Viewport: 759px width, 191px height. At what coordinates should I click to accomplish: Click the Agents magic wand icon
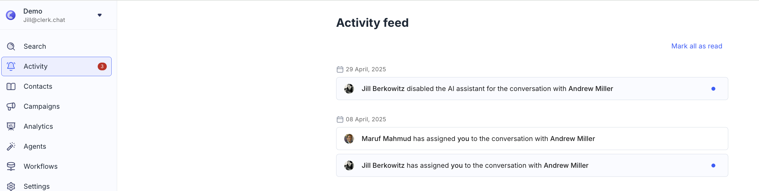coord(11,146)
